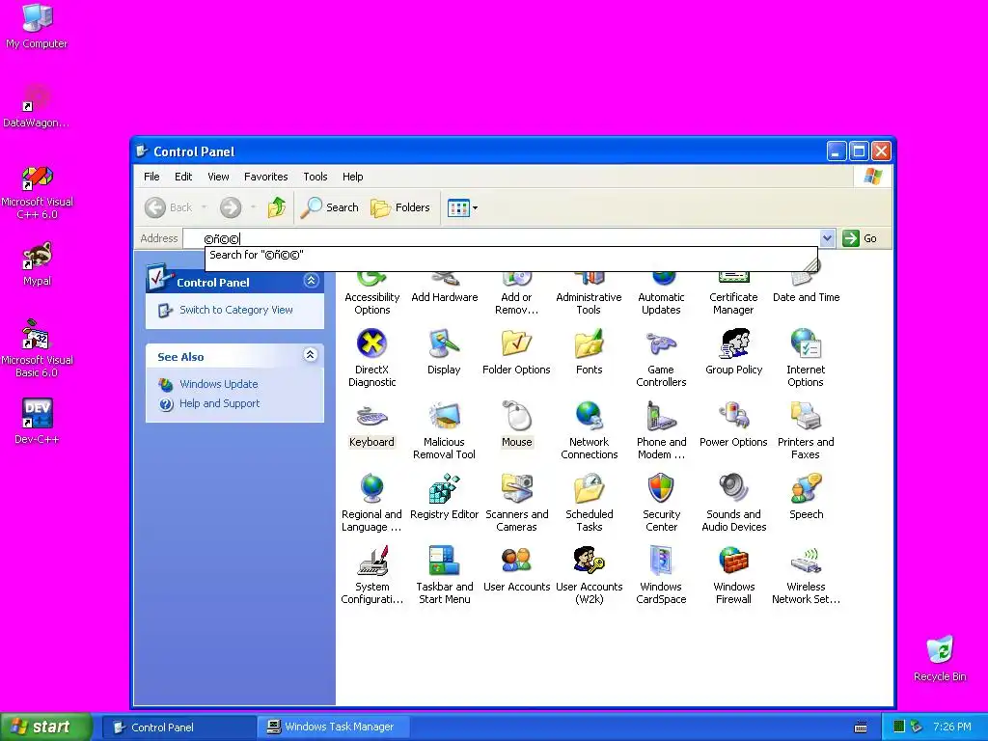This screenshot has width=988, height=741.
Task: Open the Windows Update link
Action: [219, 384]
